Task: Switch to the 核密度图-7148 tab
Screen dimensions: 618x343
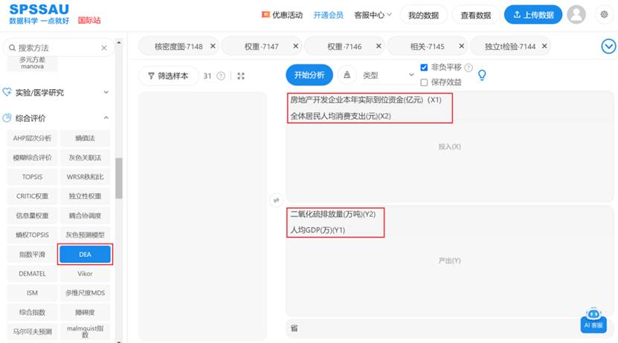Action: click(178, 47)
